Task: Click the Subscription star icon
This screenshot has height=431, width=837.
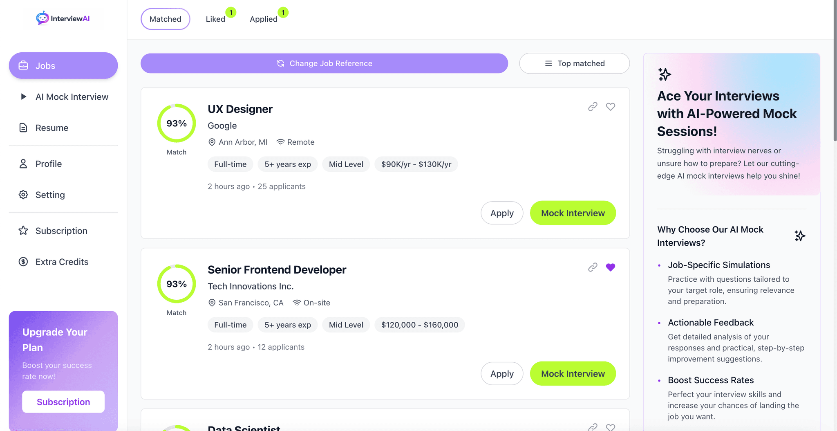Action: point(24,231)
